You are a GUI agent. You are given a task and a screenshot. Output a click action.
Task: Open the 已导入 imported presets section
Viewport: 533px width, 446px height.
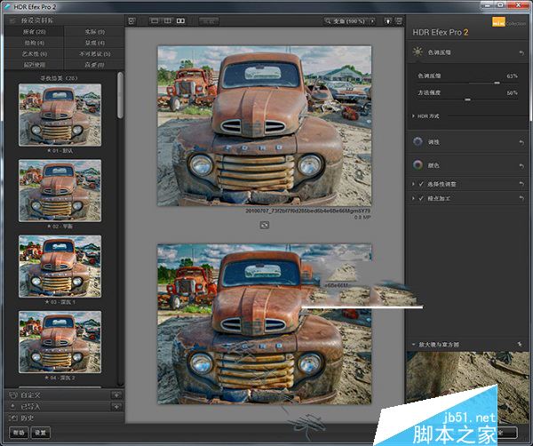point(64,407)
